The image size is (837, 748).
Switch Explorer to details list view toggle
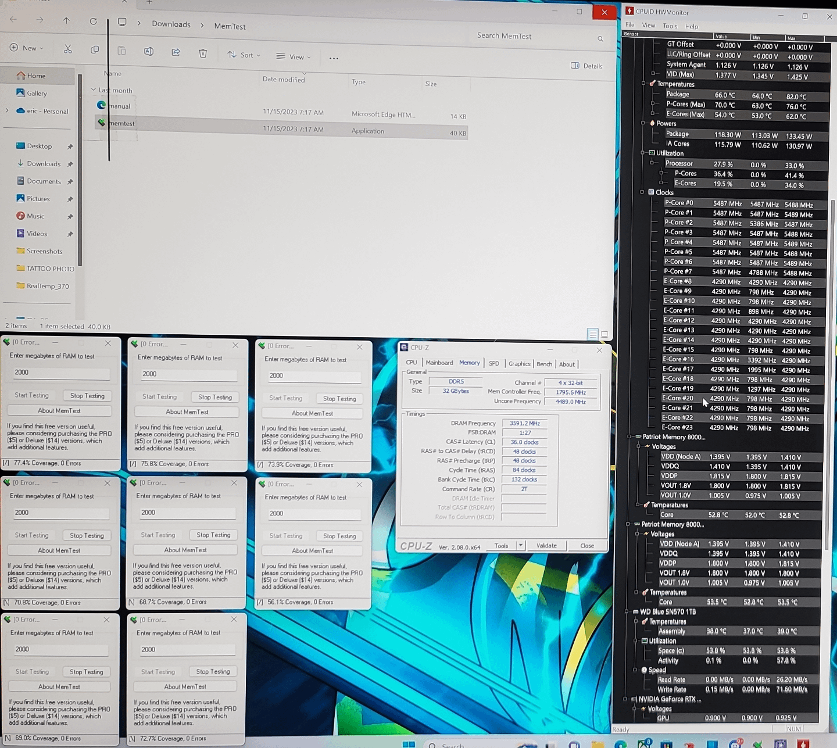pyautogui.click(x=592, y=334)
